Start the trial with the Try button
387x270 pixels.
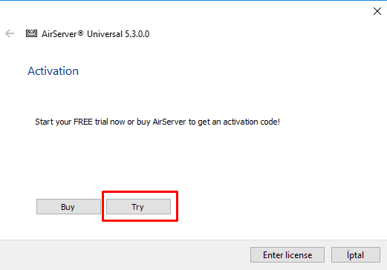pyautogui.click(x=138, y=207)
